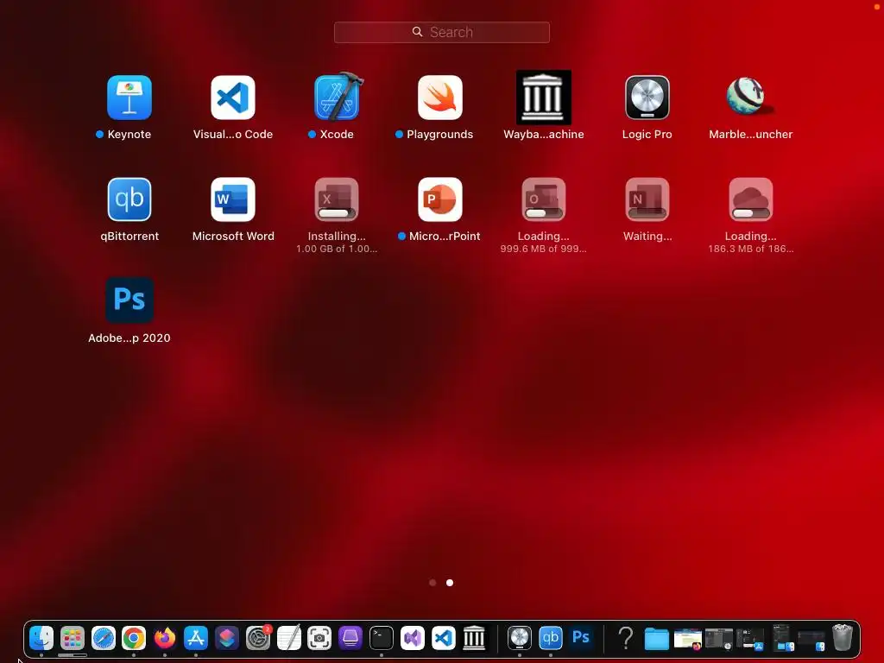Open Google Chrome from the Dock
The image size is (884, 663).
point(134,638)
